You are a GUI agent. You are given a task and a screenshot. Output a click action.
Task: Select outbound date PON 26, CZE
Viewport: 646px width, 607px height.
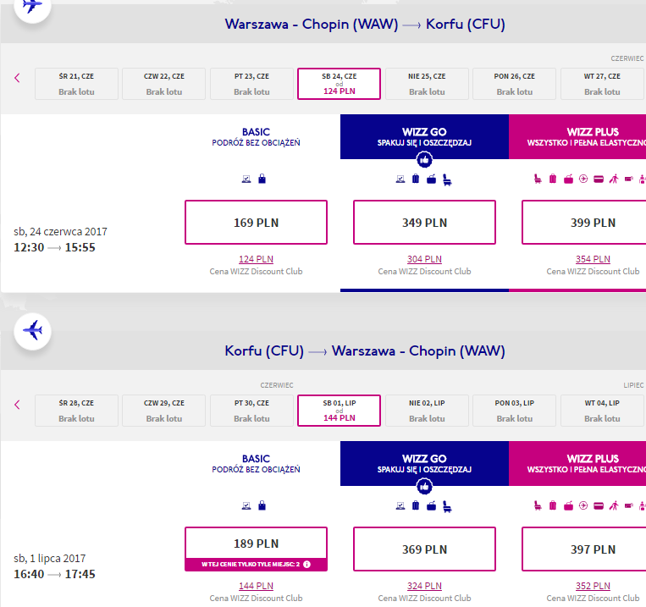click(x=515, y=84)
